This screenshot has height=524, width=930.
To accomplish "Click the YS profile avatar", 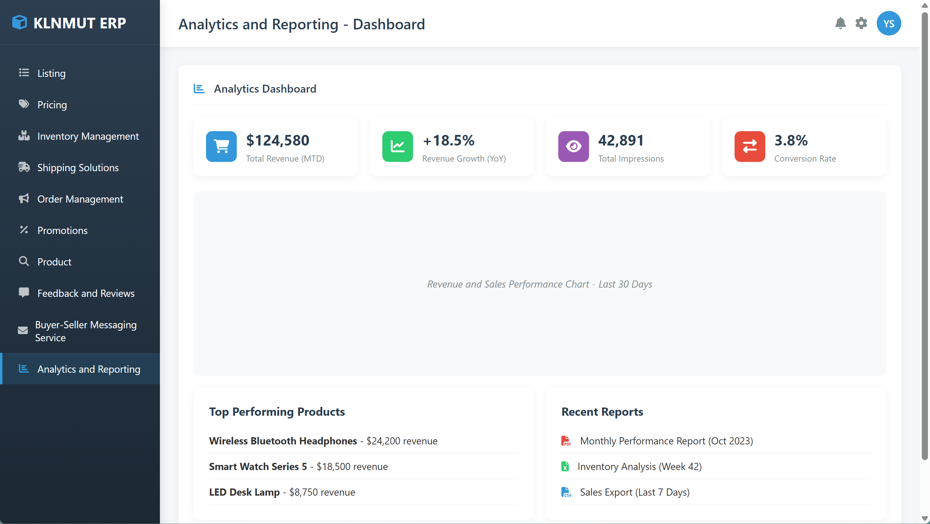I will point(889,23).
